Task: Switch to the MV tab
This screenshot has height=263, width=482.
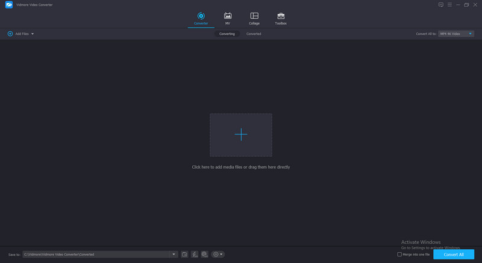Action: (x=228, y=18)
